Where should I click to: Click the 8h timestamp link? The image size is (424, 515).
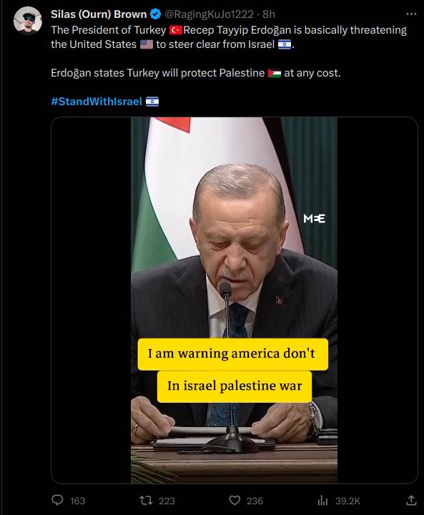point(269,14)
